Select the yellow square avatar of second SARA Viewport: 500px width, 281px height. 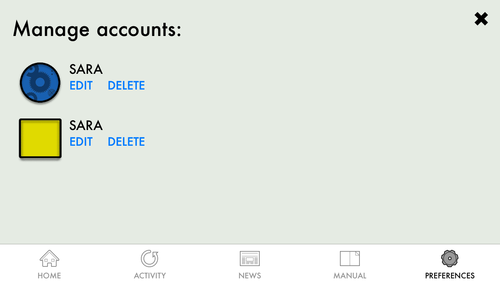point(40,139)
